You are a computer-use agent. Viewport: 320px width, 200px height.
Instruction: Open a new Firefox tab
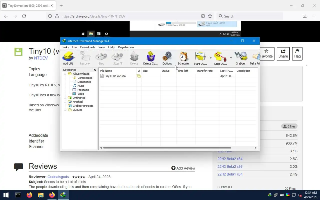[x=61, y=5]
